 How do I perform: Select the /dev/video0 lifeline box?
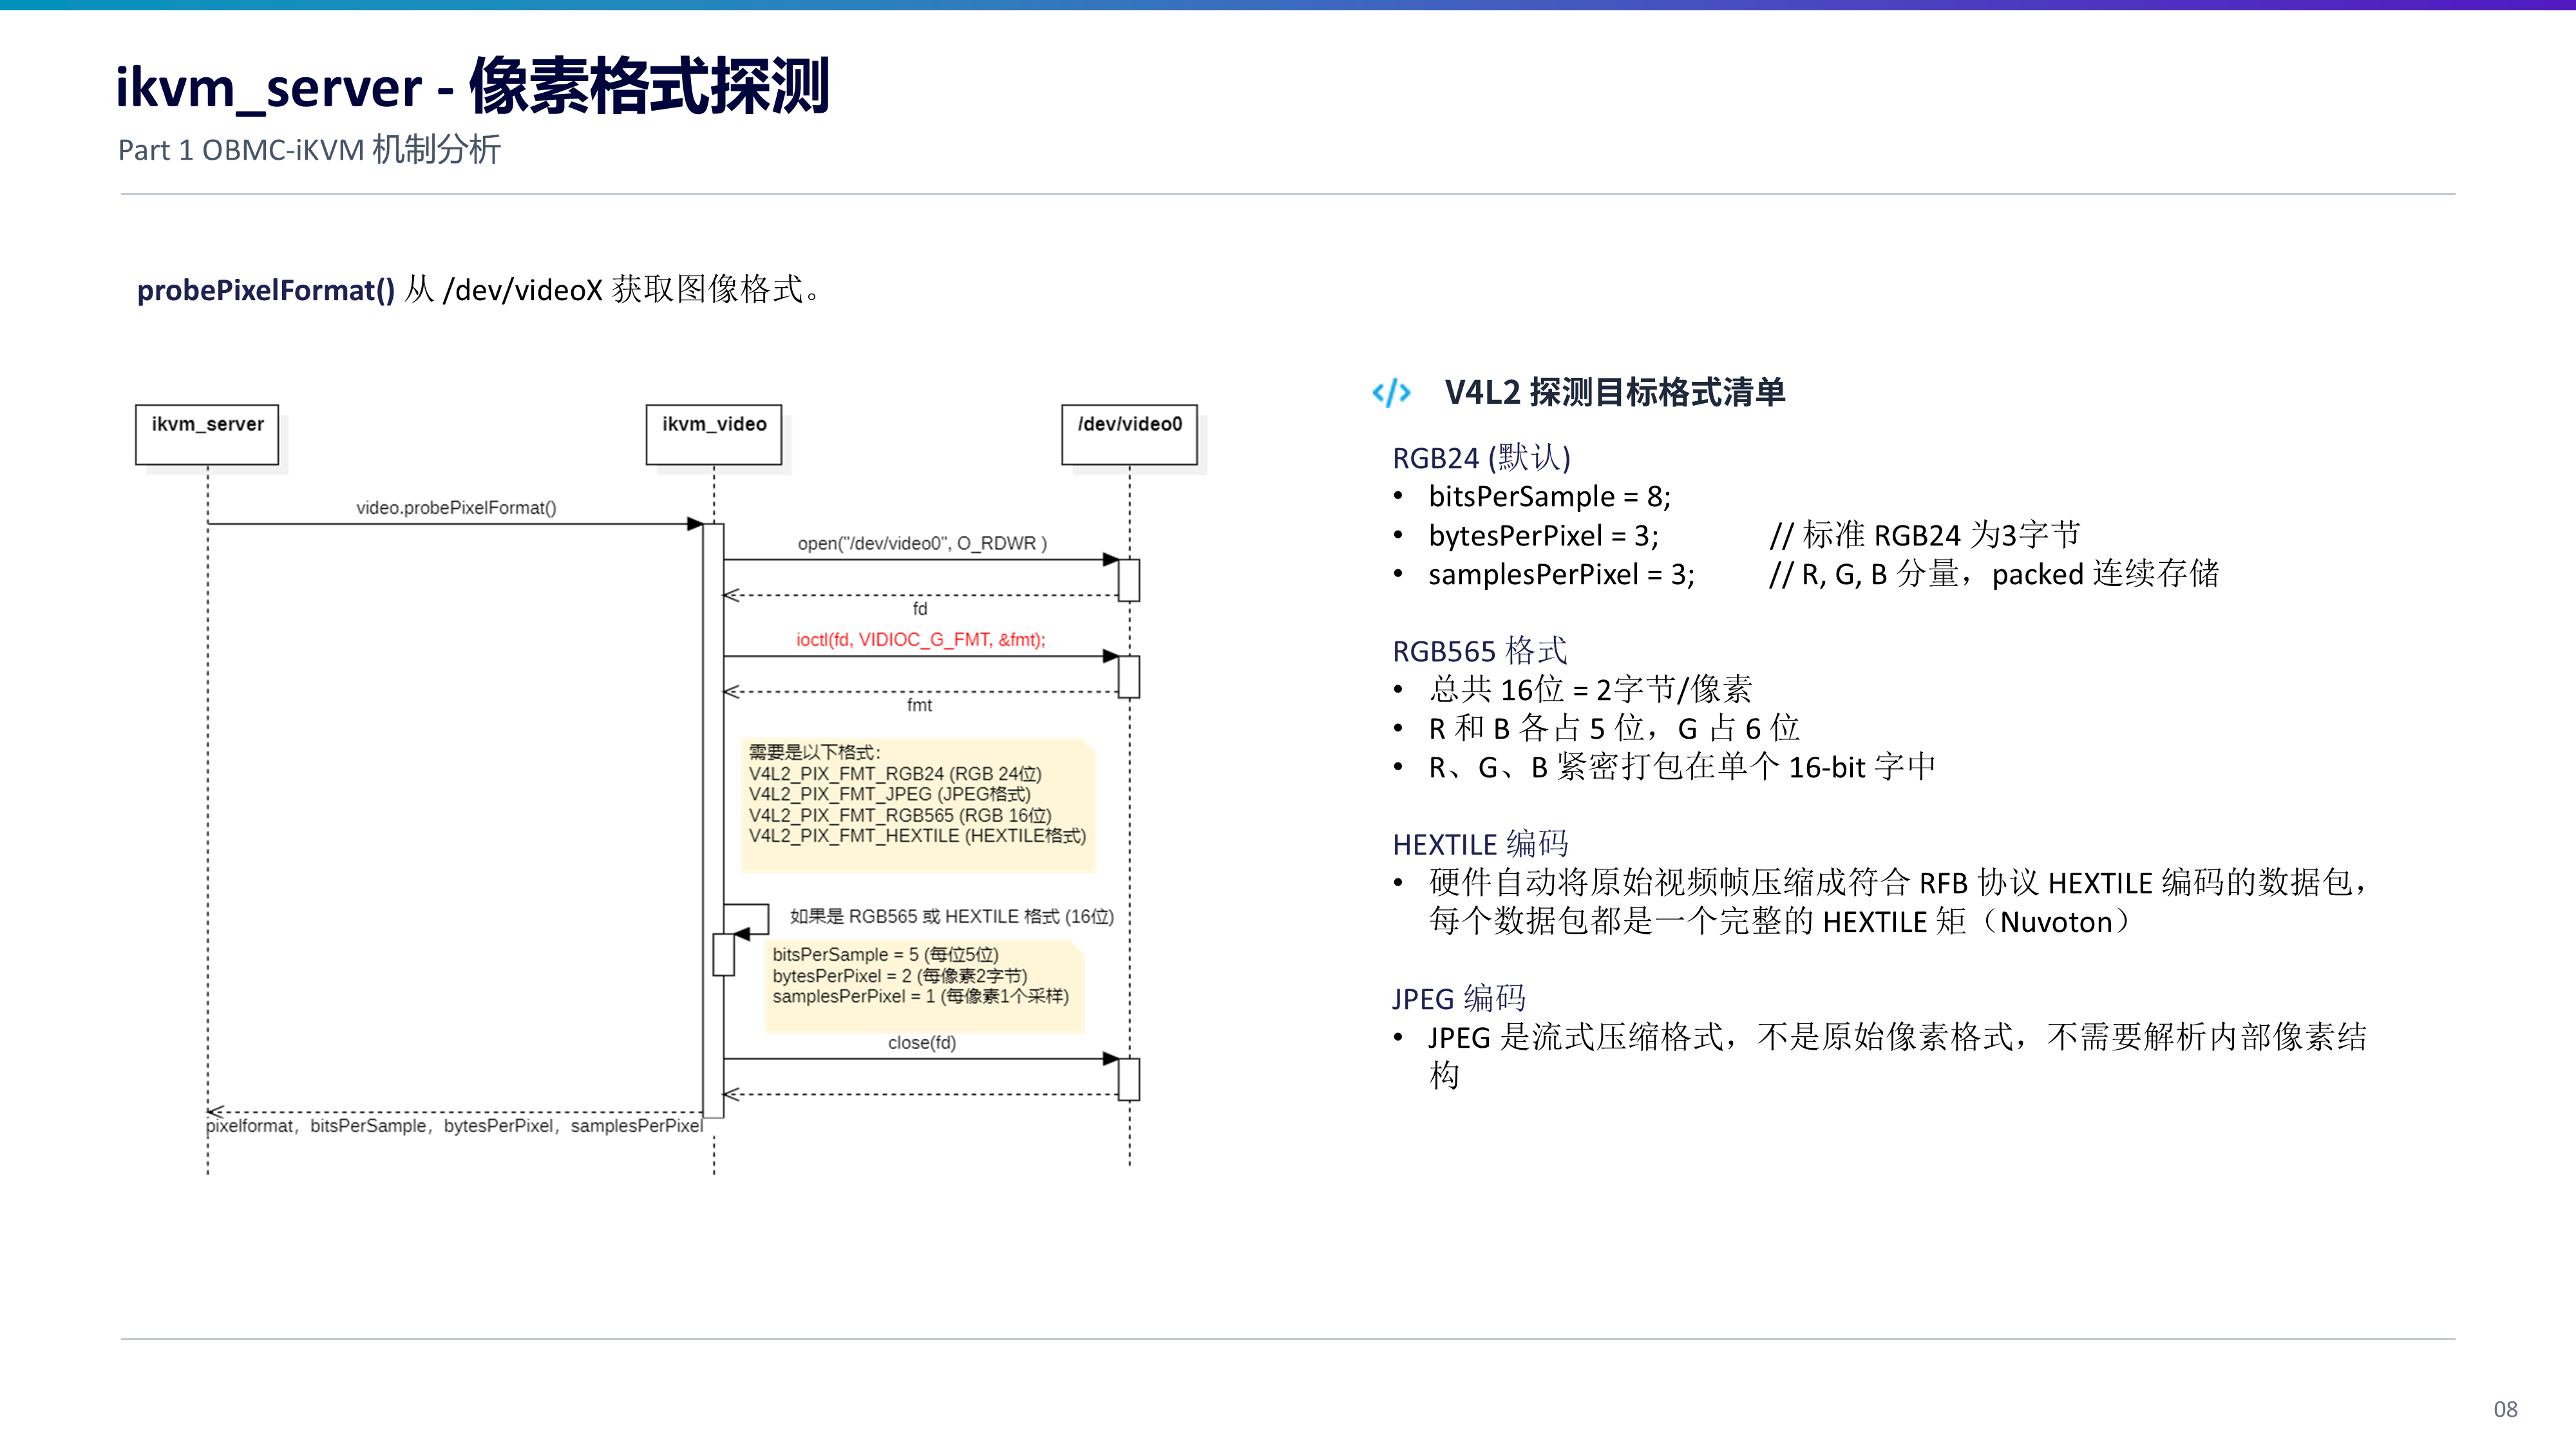(x=1129, y=434)
